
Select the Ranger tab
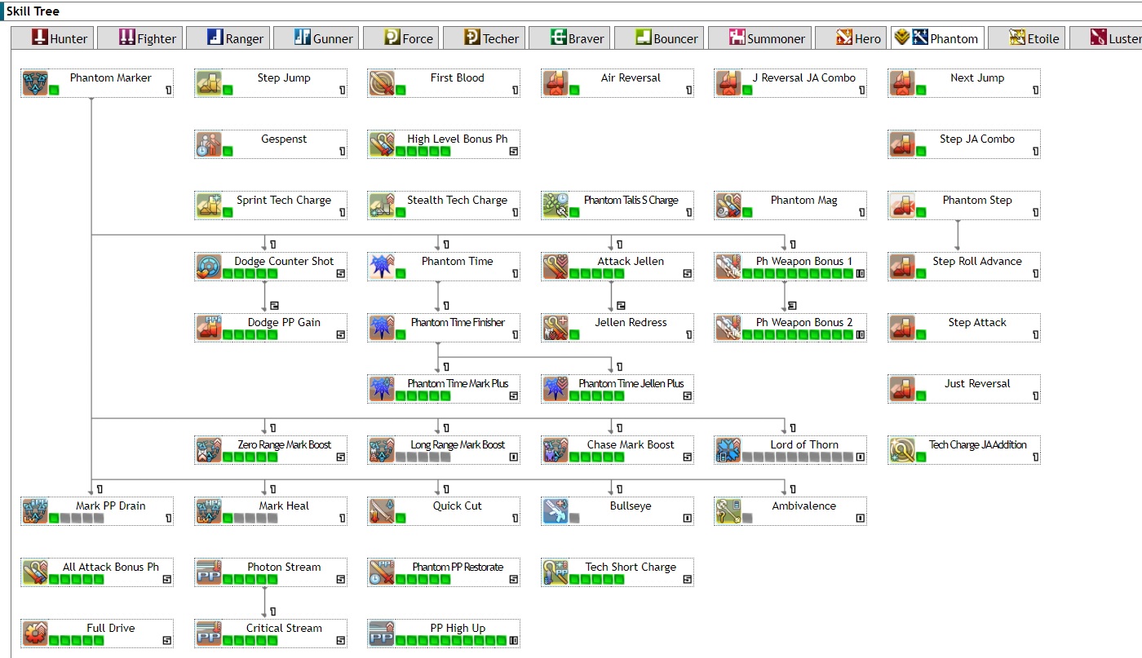tap(227, 38)
